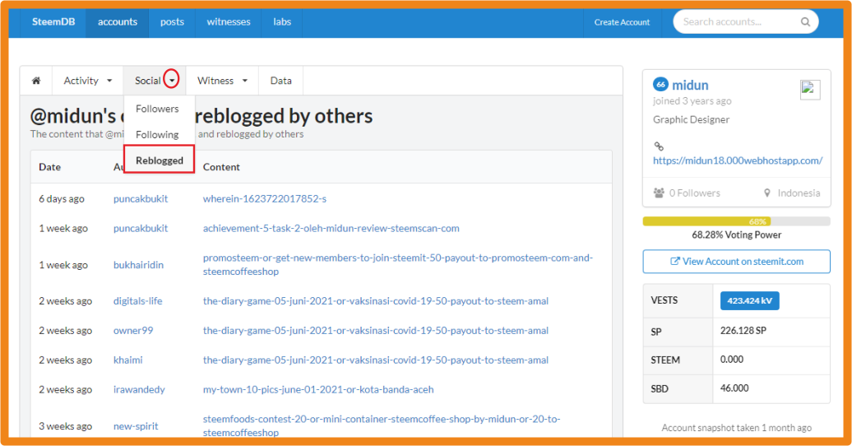Open author digitals-life link
The width and height of the screenshot is (852, 446).
pos(137,301)
